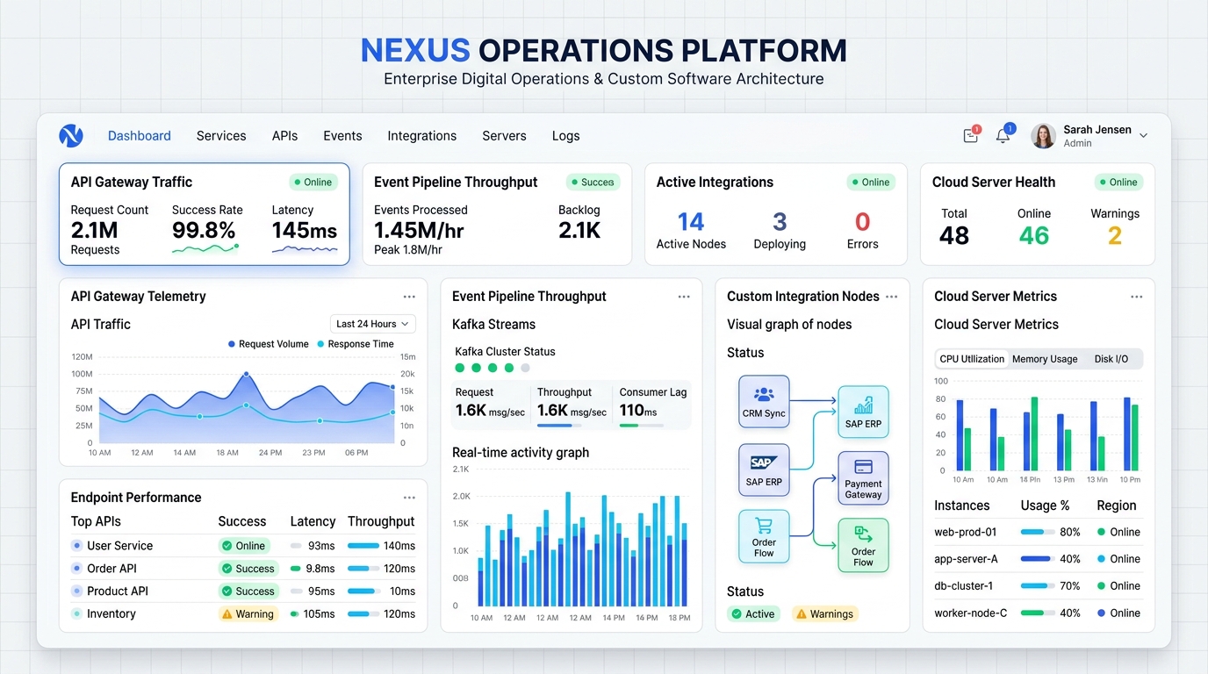Open the notifications bell icon
The height and width of the screenshot is (674, 1208).
[x=1003, y=136]
